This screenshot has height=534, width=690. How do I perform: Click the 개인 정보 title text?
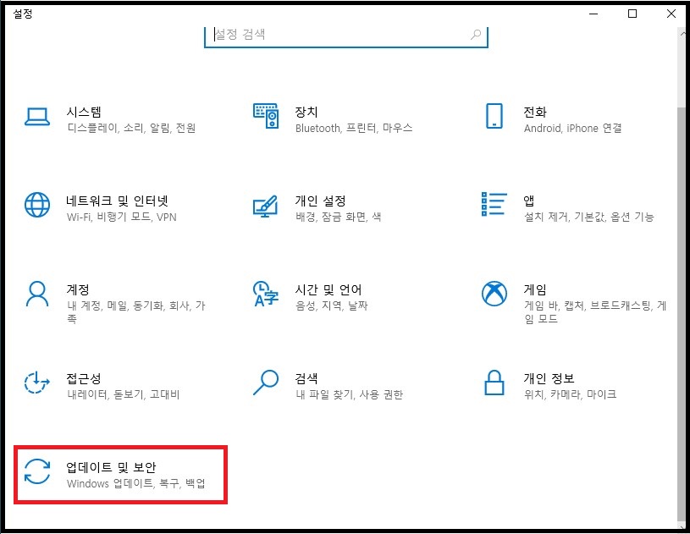(549, 378)
